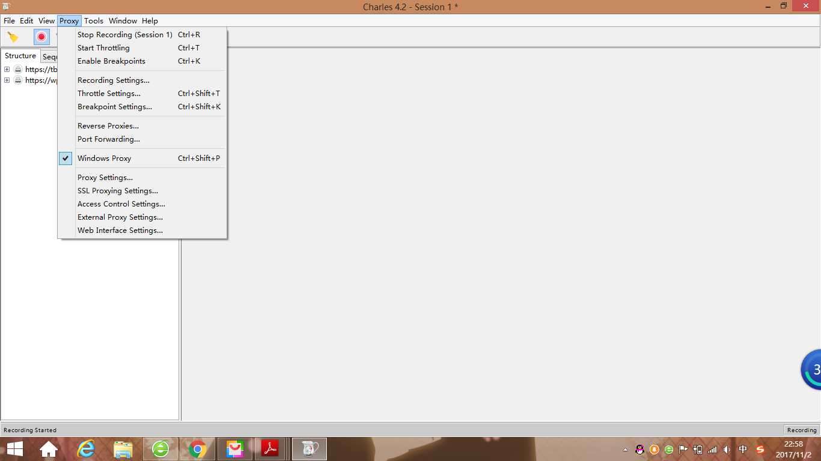The width and height of the screenshot is (821, 461).
Task: Open Throttle Settings...
Action: pyautogui.click(x=142, y=94)
